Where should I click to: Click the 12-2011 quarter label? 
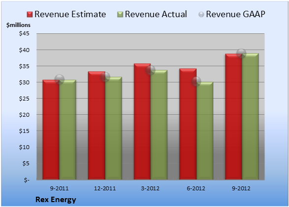[105, 188]
